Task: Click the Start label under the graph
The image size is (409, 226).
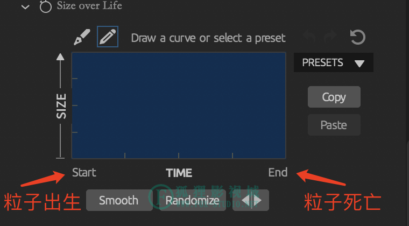Action: click(84, 172)
